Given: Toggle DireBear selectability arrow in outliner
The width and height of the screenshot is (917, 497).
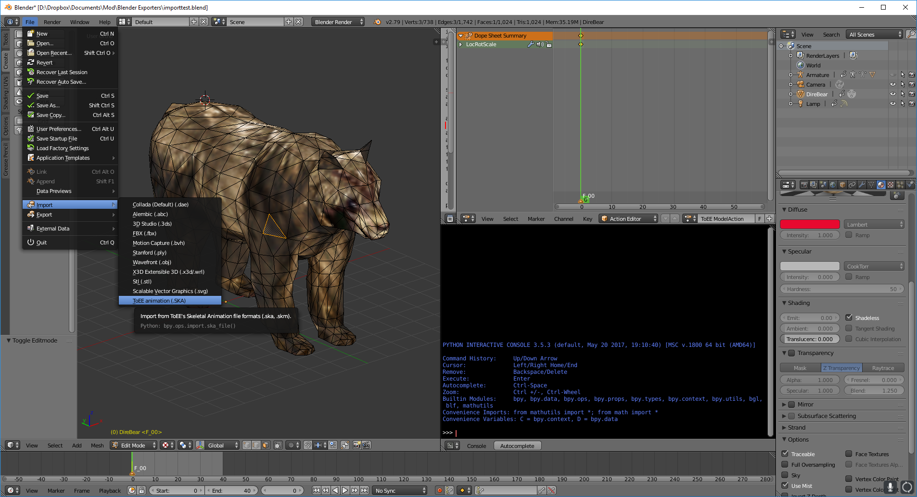Looking at the screenshot, I should tap(903, 94).
